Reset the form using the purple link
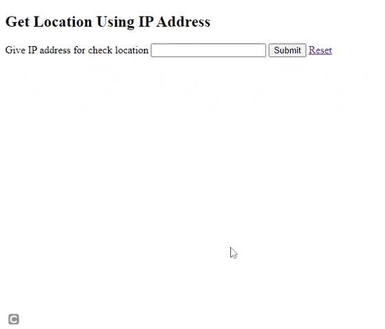The image size is (385, 329). click(320, 50)
